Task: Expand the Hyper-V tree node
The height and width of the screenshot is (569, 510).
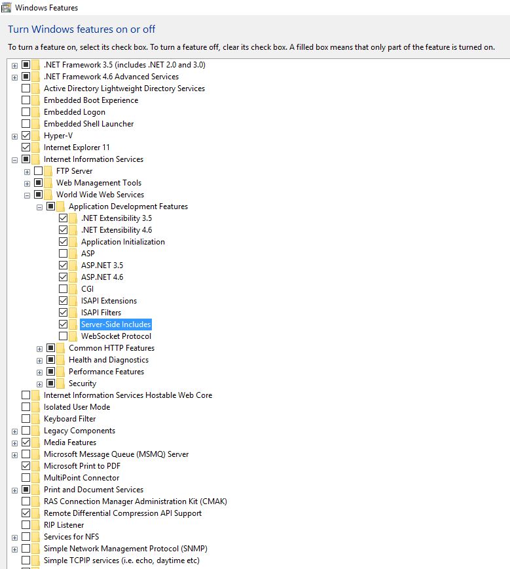Action: coord(14,137)
